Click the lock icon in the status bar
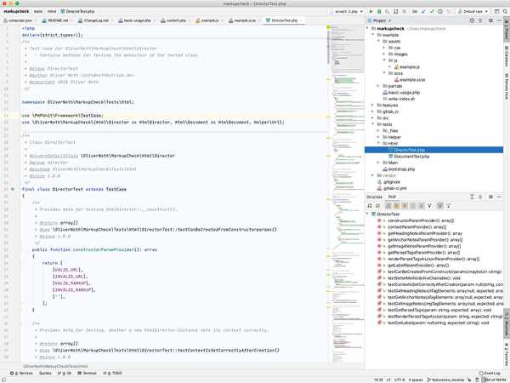Image resolution: width=510 pixels, height=383 pixels. click(469, 380)
